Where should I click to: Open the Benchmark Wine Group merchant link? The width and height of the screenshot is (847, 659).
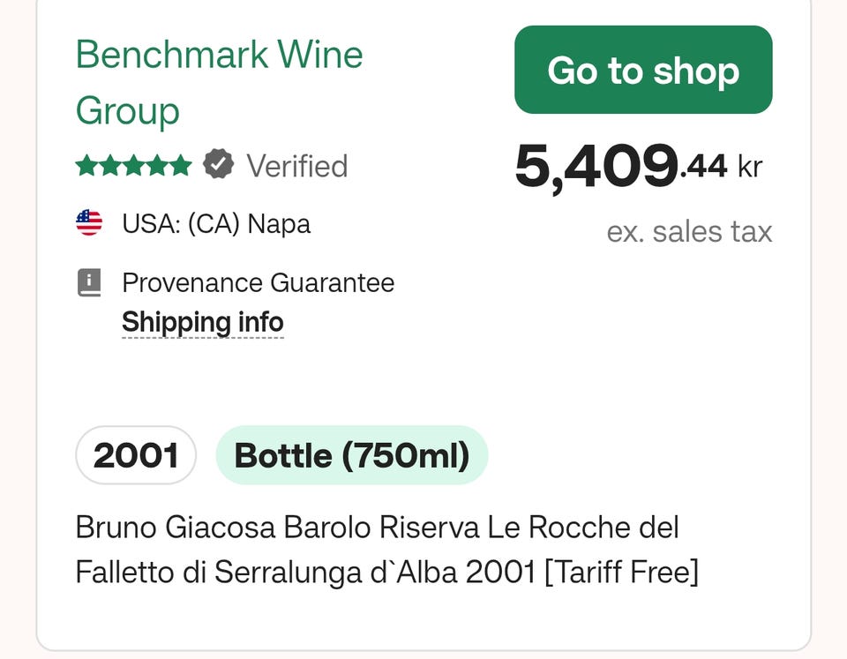click(219, 56)
